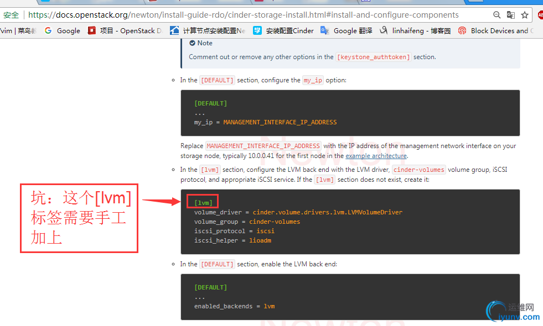The image size is (543, 326).
Task: Click the cinder-volumes inline code label
Action: [x=418, y=170]
